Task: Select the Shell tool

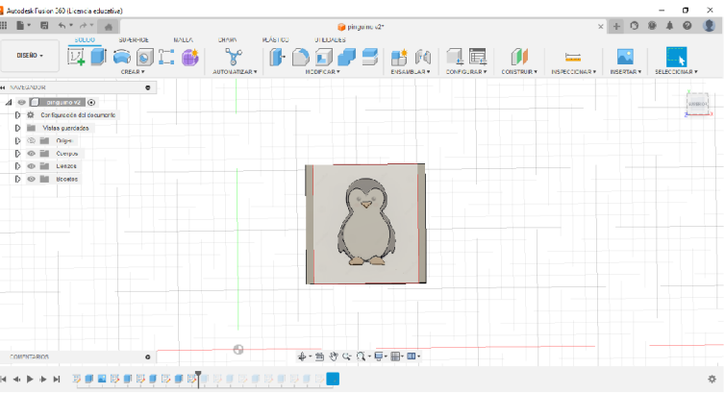Action: (324, 57)
